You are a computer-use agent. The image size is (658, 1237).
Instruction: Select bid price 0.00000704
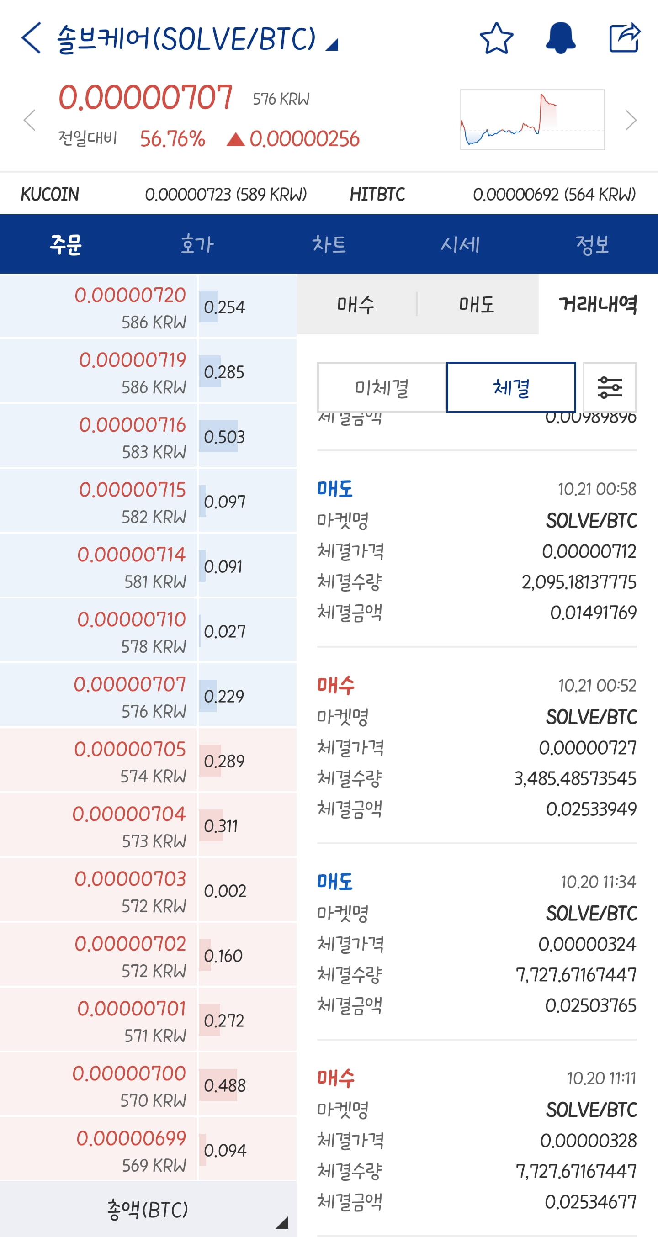[98, 825]
